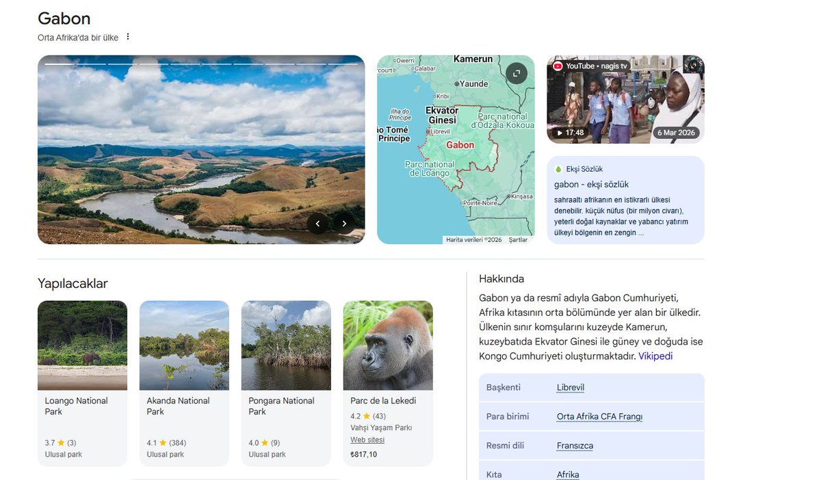Select the Akanda National Park thumbnail

tap(184, 345)
